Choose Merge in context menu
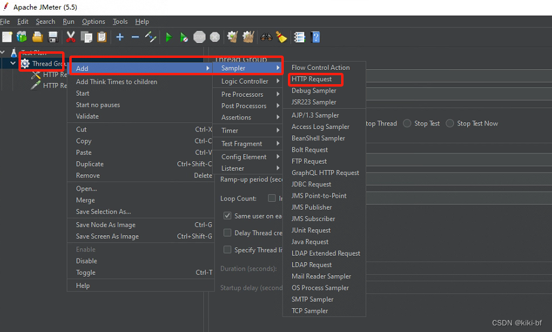552x332 pixels. pos(141,200)
